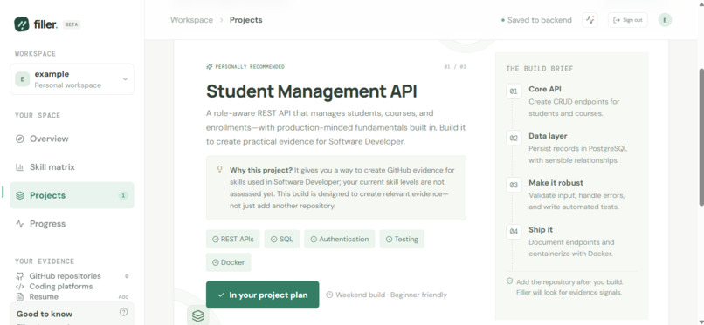This screenshot has width=704, height=325.
Task: Click the Good to know help icon
Action: pos(123,313)
